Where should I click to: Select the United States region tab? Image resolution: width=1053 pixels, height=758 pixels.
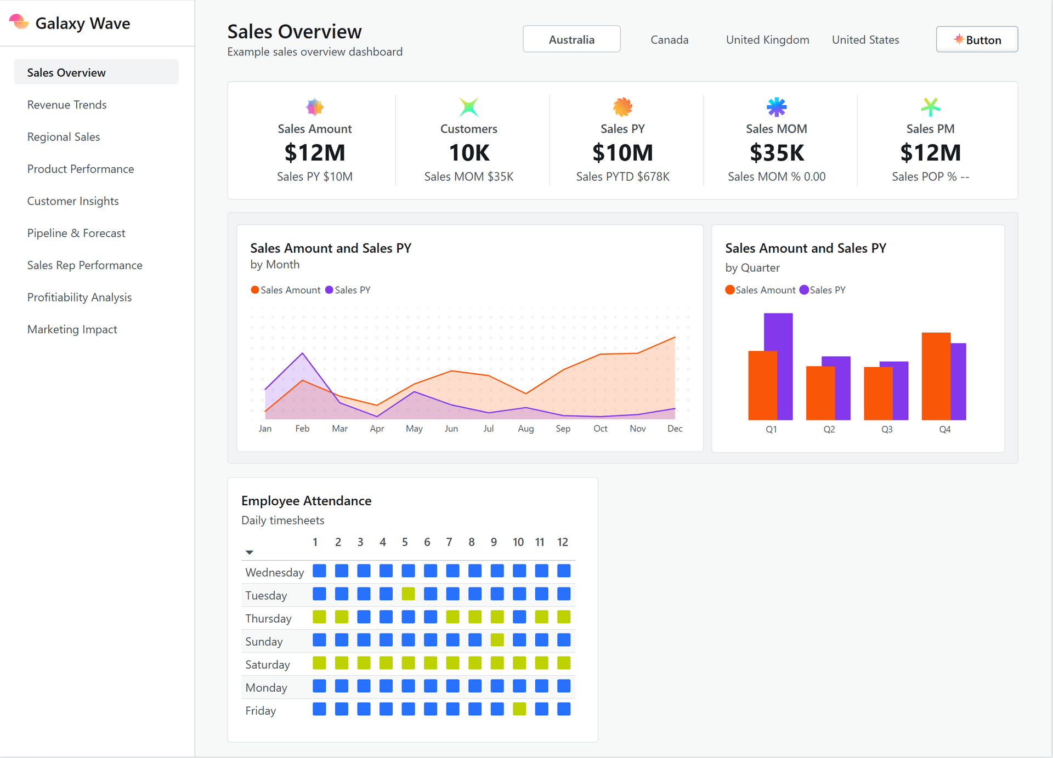click(x=865, y=39)
